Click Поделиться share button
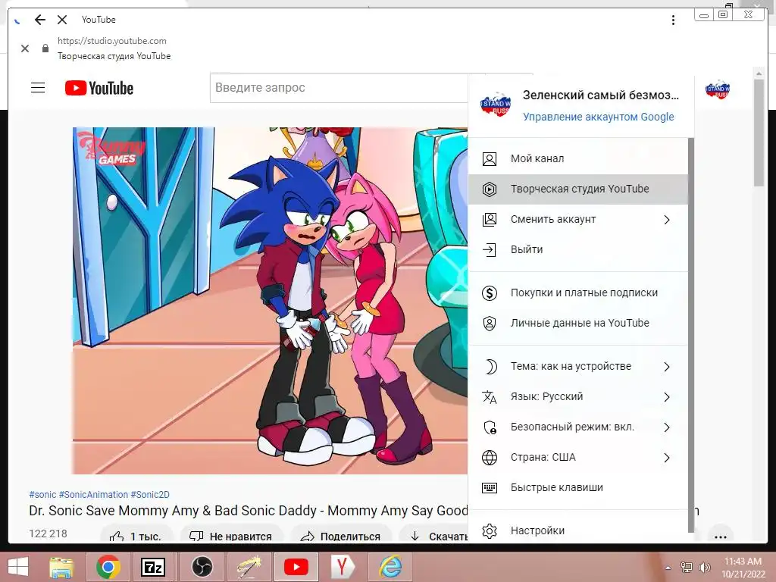 coord(341,536)
